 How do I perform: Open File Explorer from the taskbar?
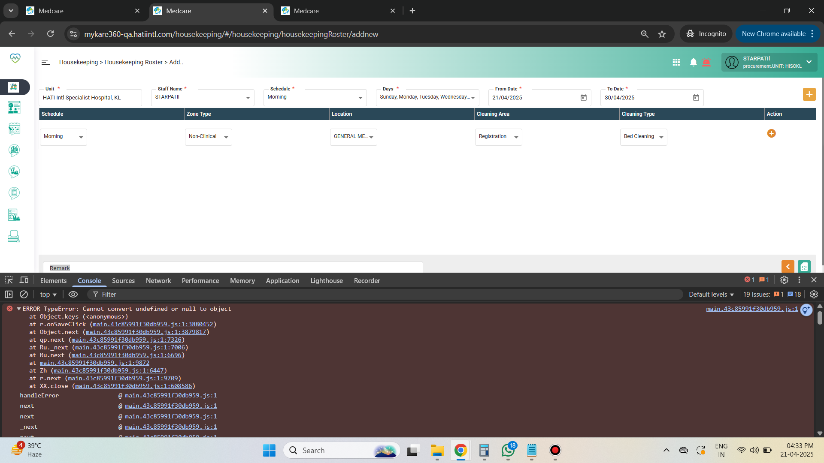click(437, 450)
